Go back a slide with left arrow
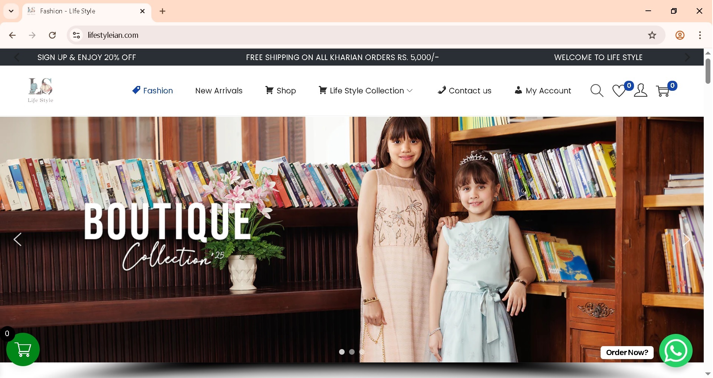 [x=17, y=239]
